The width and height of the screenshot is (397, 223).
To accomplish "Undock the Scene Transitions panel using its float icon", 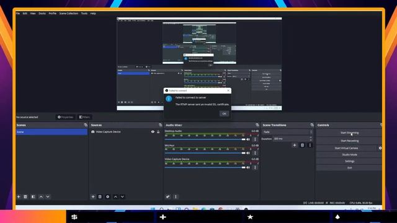I will 312,125.
